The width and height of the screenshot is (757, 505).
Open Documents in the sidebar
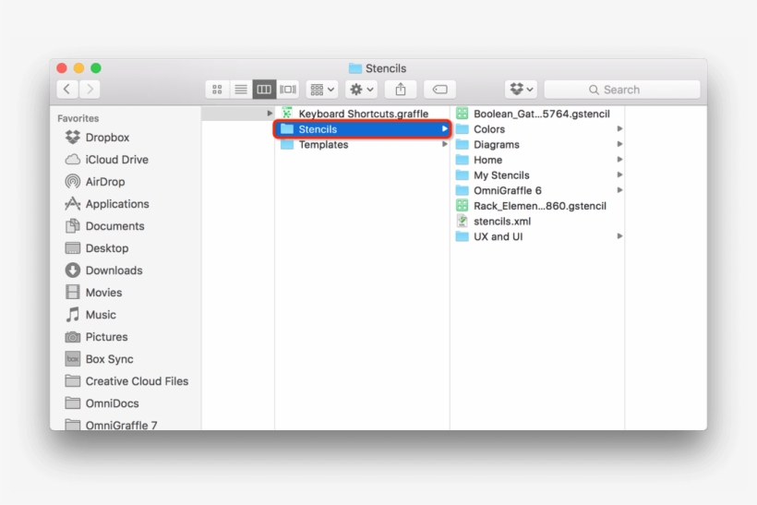coord(104,226)
